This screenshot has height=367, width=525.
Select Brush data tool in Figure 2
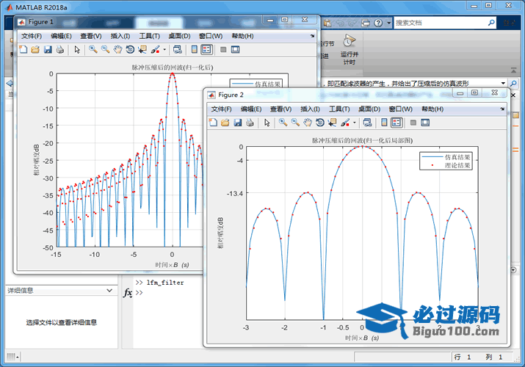(345, 123)
